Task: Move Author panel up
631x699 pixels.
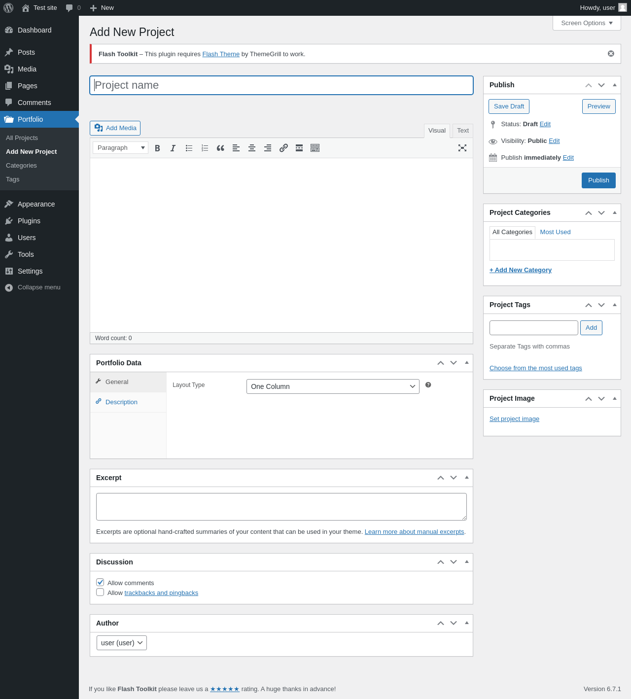Action: 441,623
